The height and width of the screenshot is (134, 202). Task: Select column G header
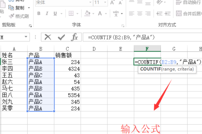pyautogui.click(x=174, y=49)
